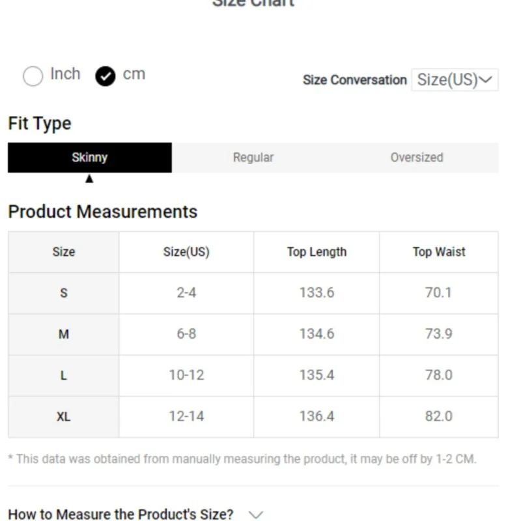Click the Size column header
Viewport: 521px width, 521px height.
coord(64,252)
